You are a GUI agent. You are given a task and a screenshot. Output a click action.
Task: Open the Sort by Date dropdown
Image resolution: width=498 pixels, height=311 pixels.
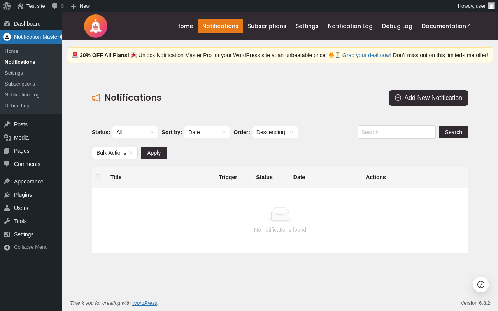click(207, 132)
